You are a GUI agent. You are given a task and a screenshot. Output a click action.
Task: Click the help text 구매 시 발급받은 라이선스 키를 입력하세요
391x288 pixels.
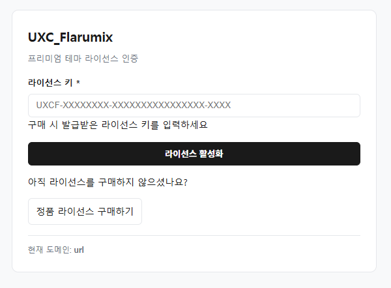pyautogui.click(x=118, y=124)
